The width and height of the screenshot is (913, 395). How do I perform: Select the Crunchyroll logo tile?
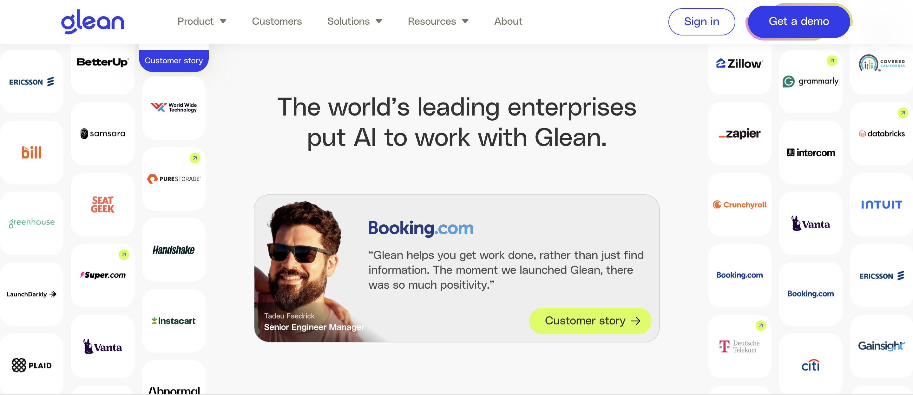739,204
